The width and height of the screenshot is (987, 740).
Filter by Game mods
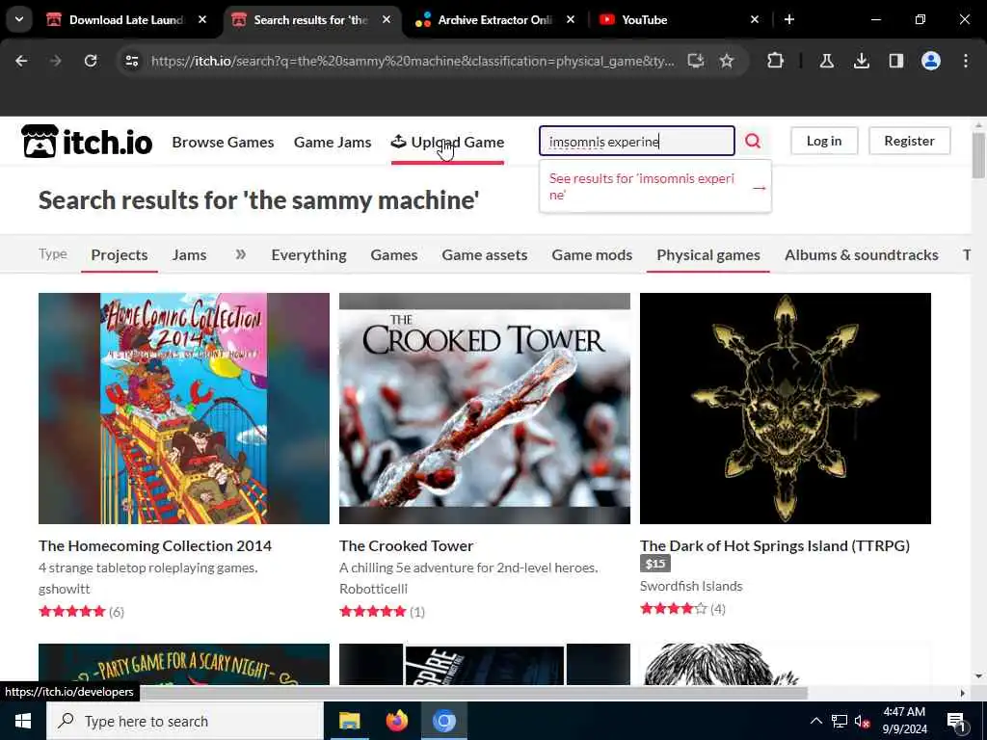[592, 254]
